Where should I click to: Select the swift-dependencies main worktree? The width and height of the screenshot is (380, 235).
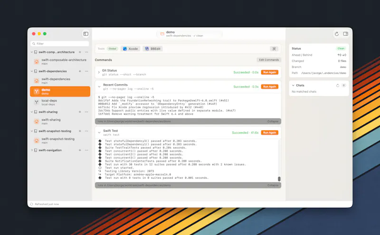(60, 81)
